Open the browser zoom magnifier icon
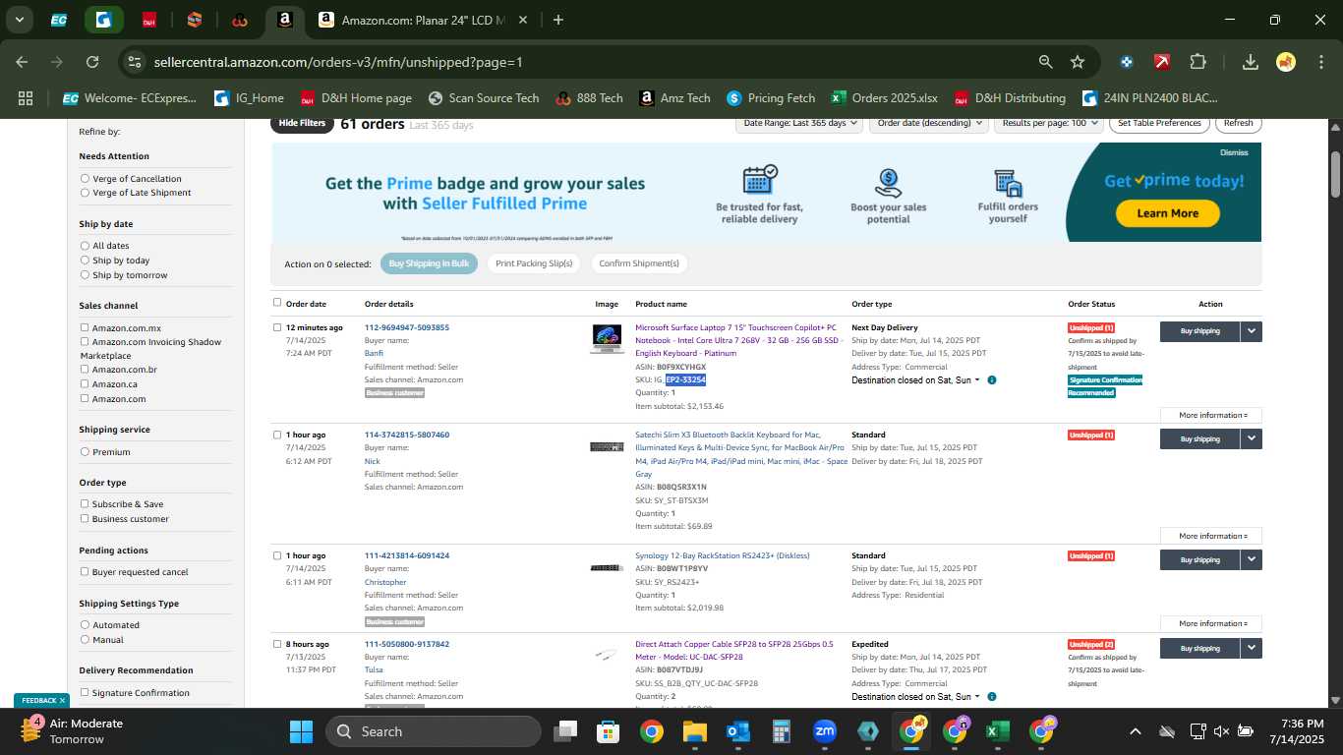The width and height of the screenshot is (1343, 755). click(1046, 62)
